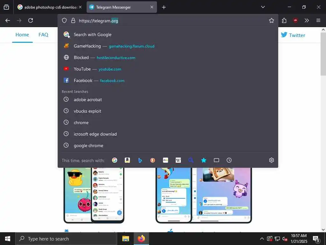The image size is (326, 245).
Task: Click muted volume tray icon
Action: tap(285, 239)
